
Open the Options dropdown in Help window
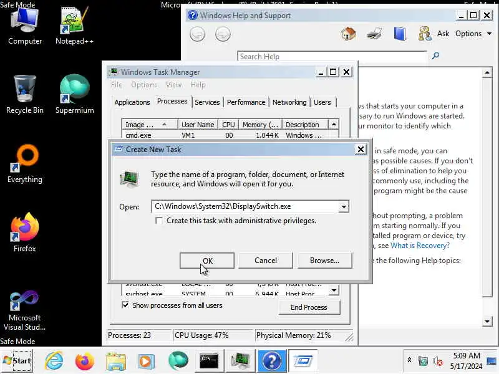473,34
